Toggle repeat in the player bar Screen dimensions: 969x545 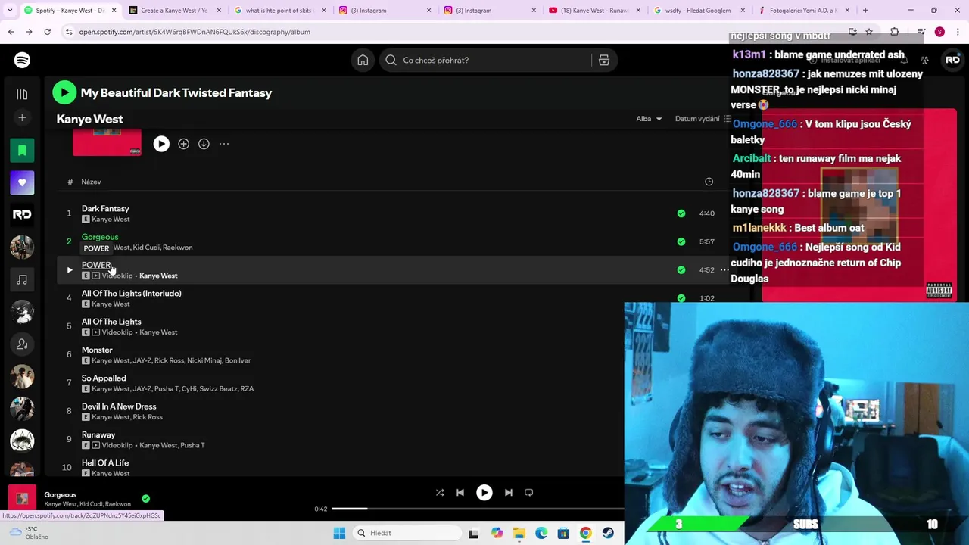(529, 493)
